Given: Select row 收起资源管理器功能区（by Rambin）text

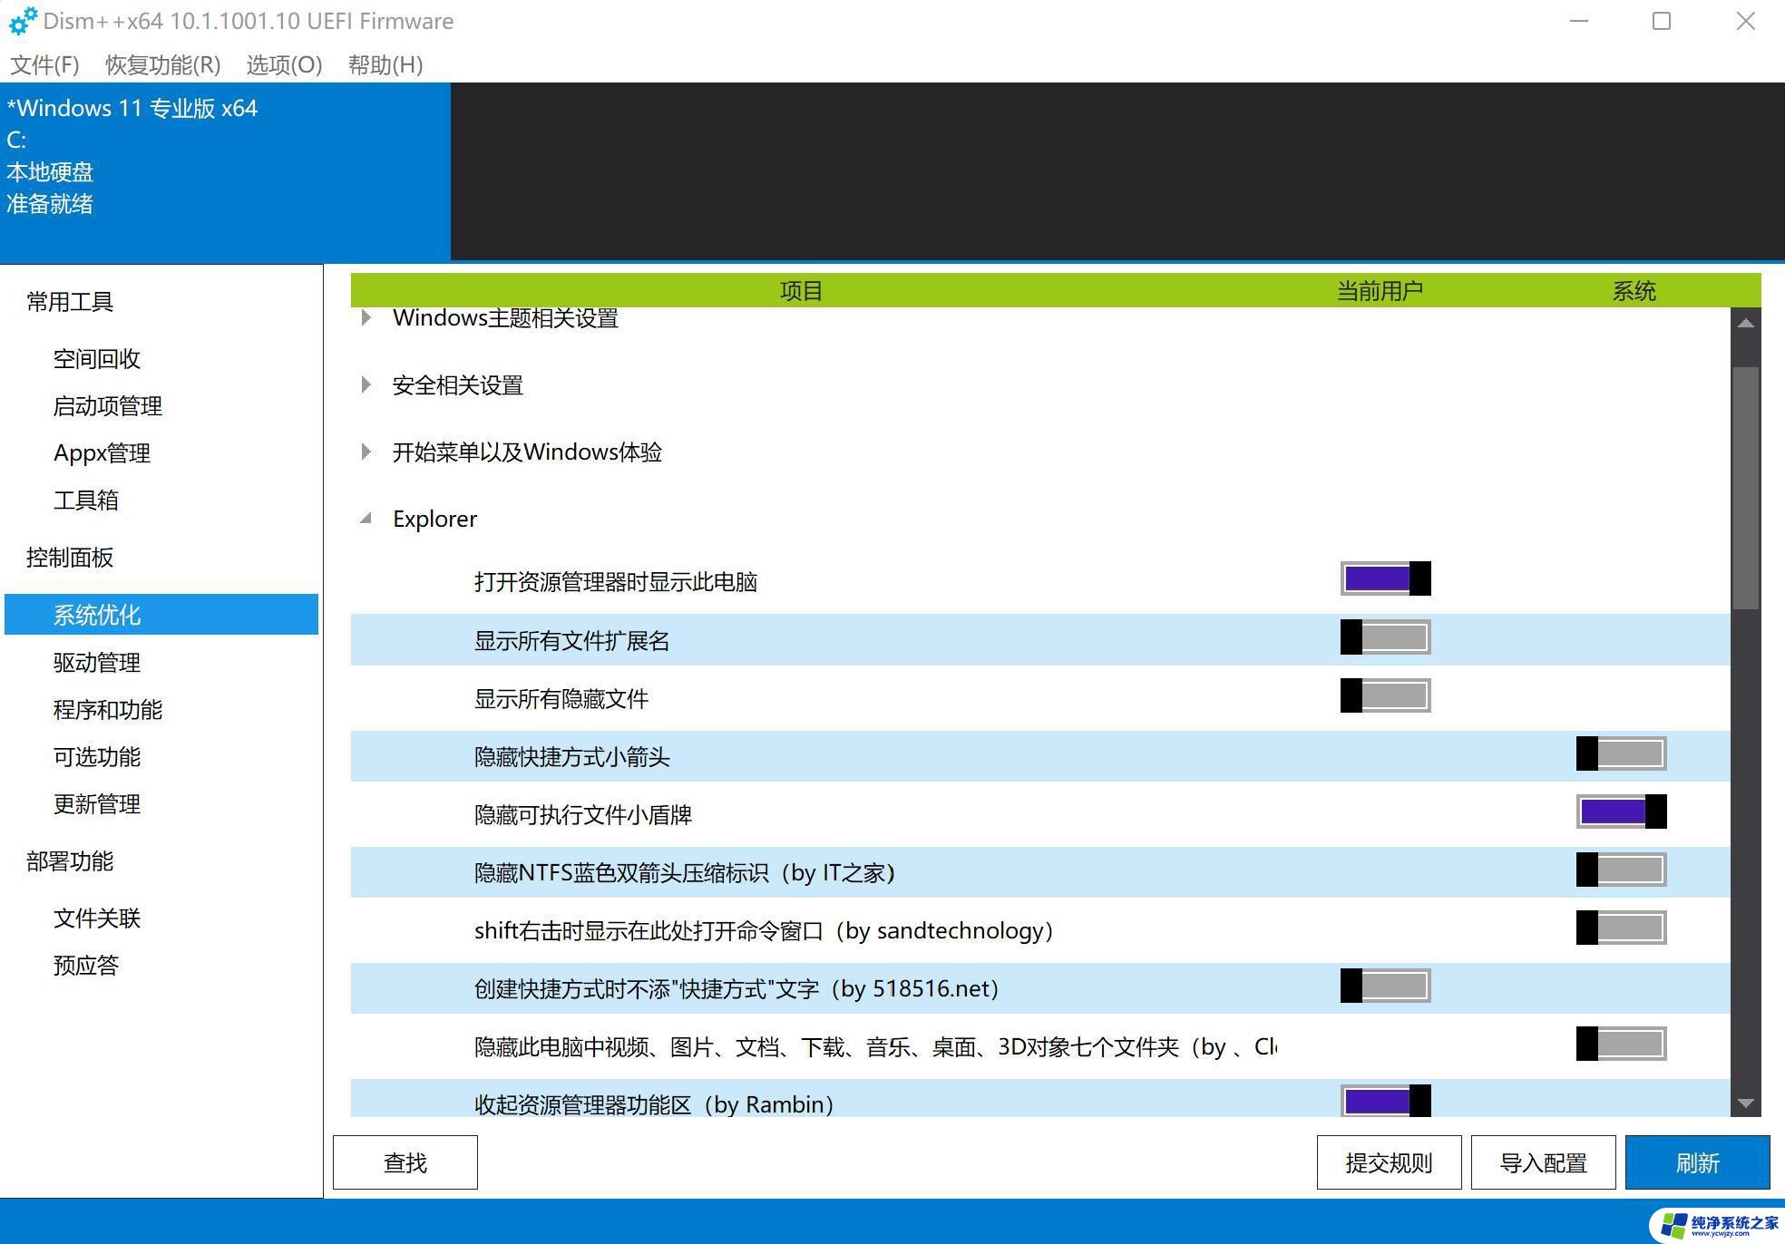Looking at the screenshot, I should click(654, 1104).
